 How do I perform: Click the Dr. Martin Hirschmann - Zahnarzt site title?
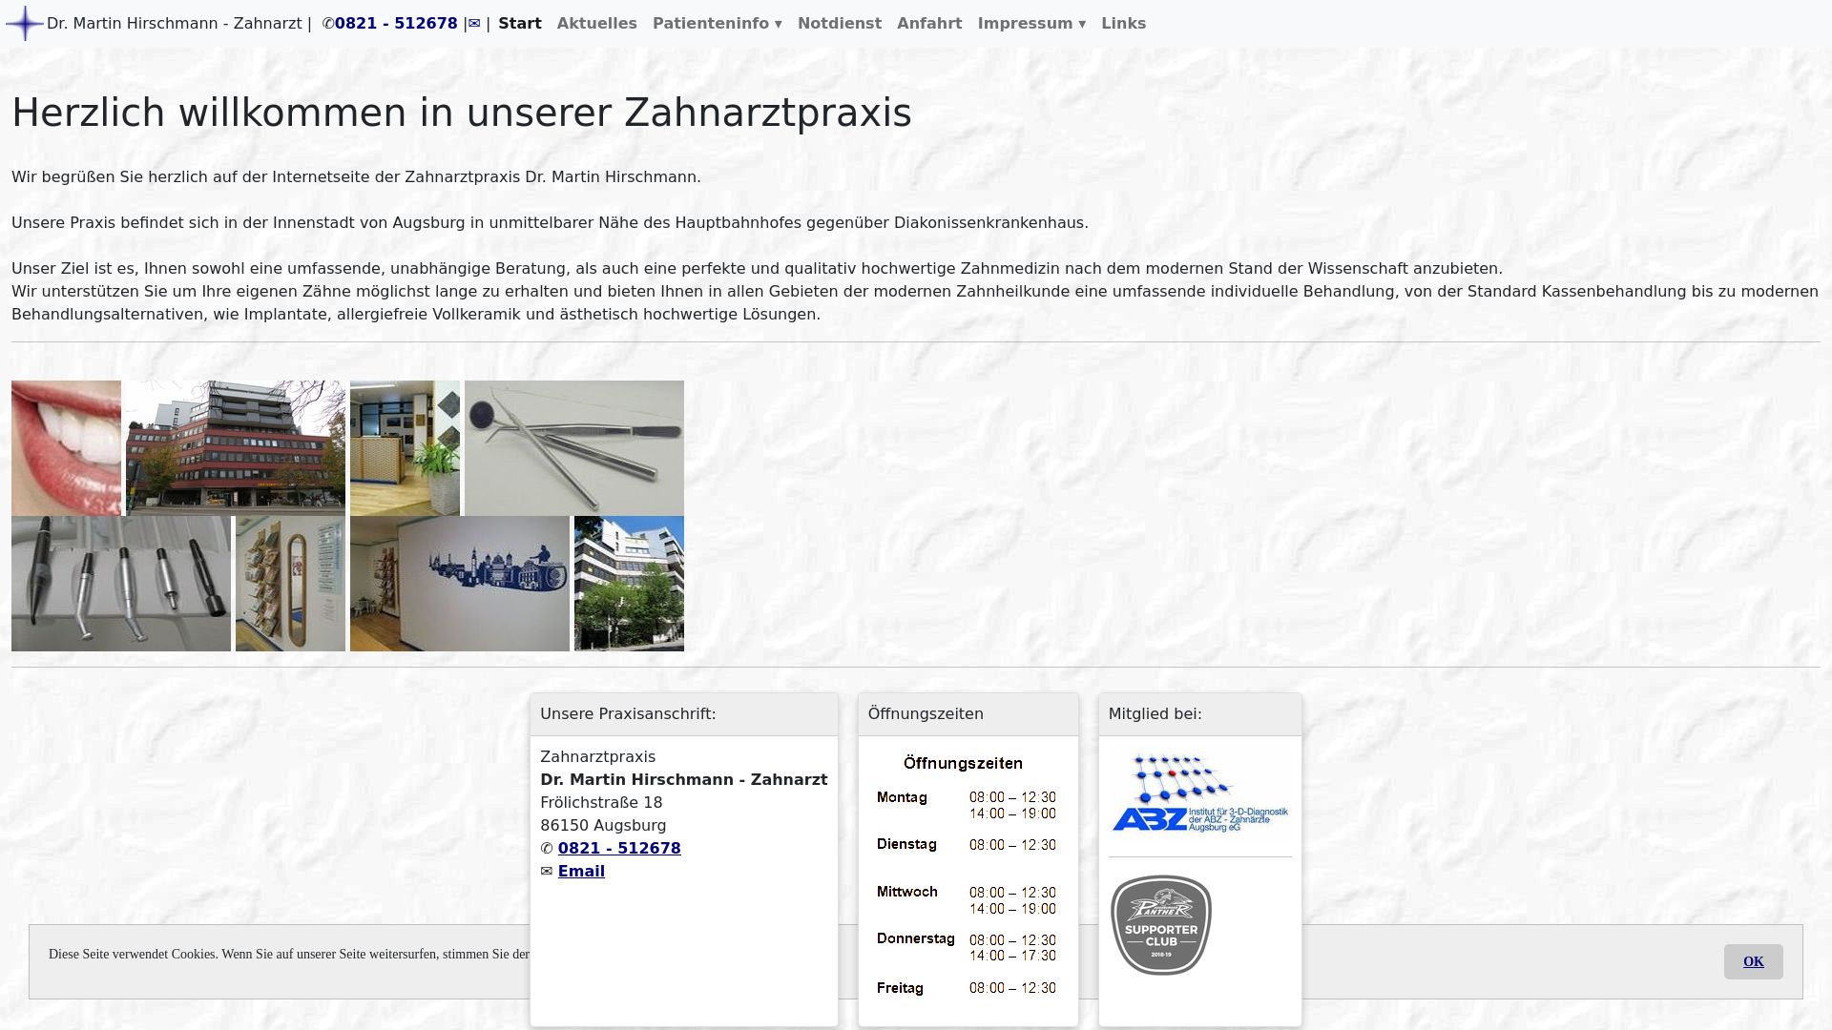point(175,24)
